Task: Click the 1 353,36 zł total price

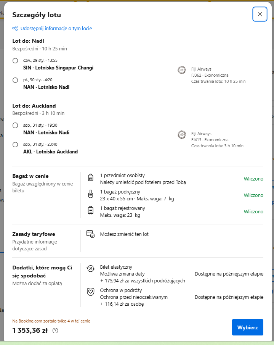Action: coord(30,330)
